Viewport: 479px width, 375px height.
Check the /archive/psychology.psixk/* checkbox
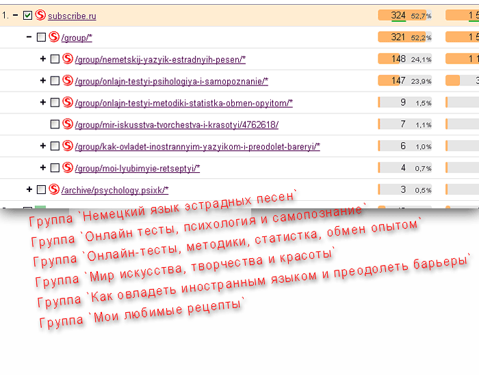coord(41,190)
